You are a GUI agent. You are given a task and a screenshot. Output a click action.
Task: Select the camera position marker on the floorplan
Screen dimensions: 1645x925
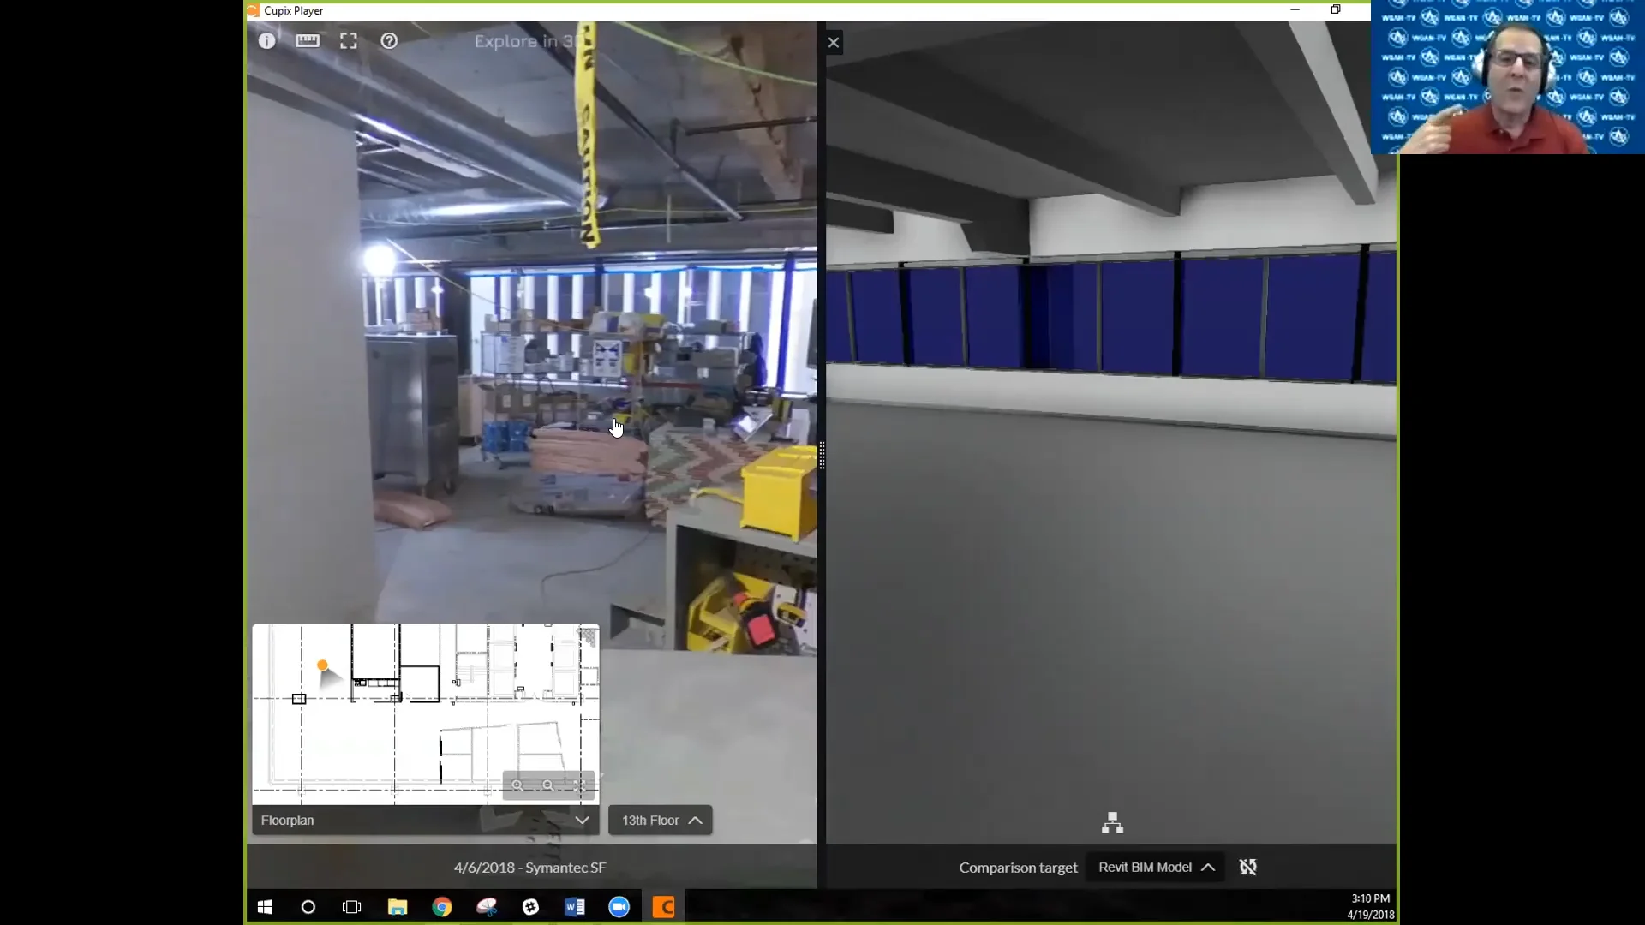(x=324, y=665)
